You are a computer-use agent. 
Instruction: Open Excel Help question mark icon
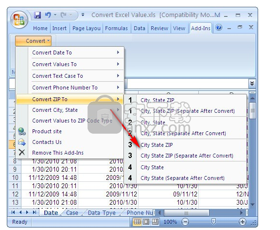[219, 28]
